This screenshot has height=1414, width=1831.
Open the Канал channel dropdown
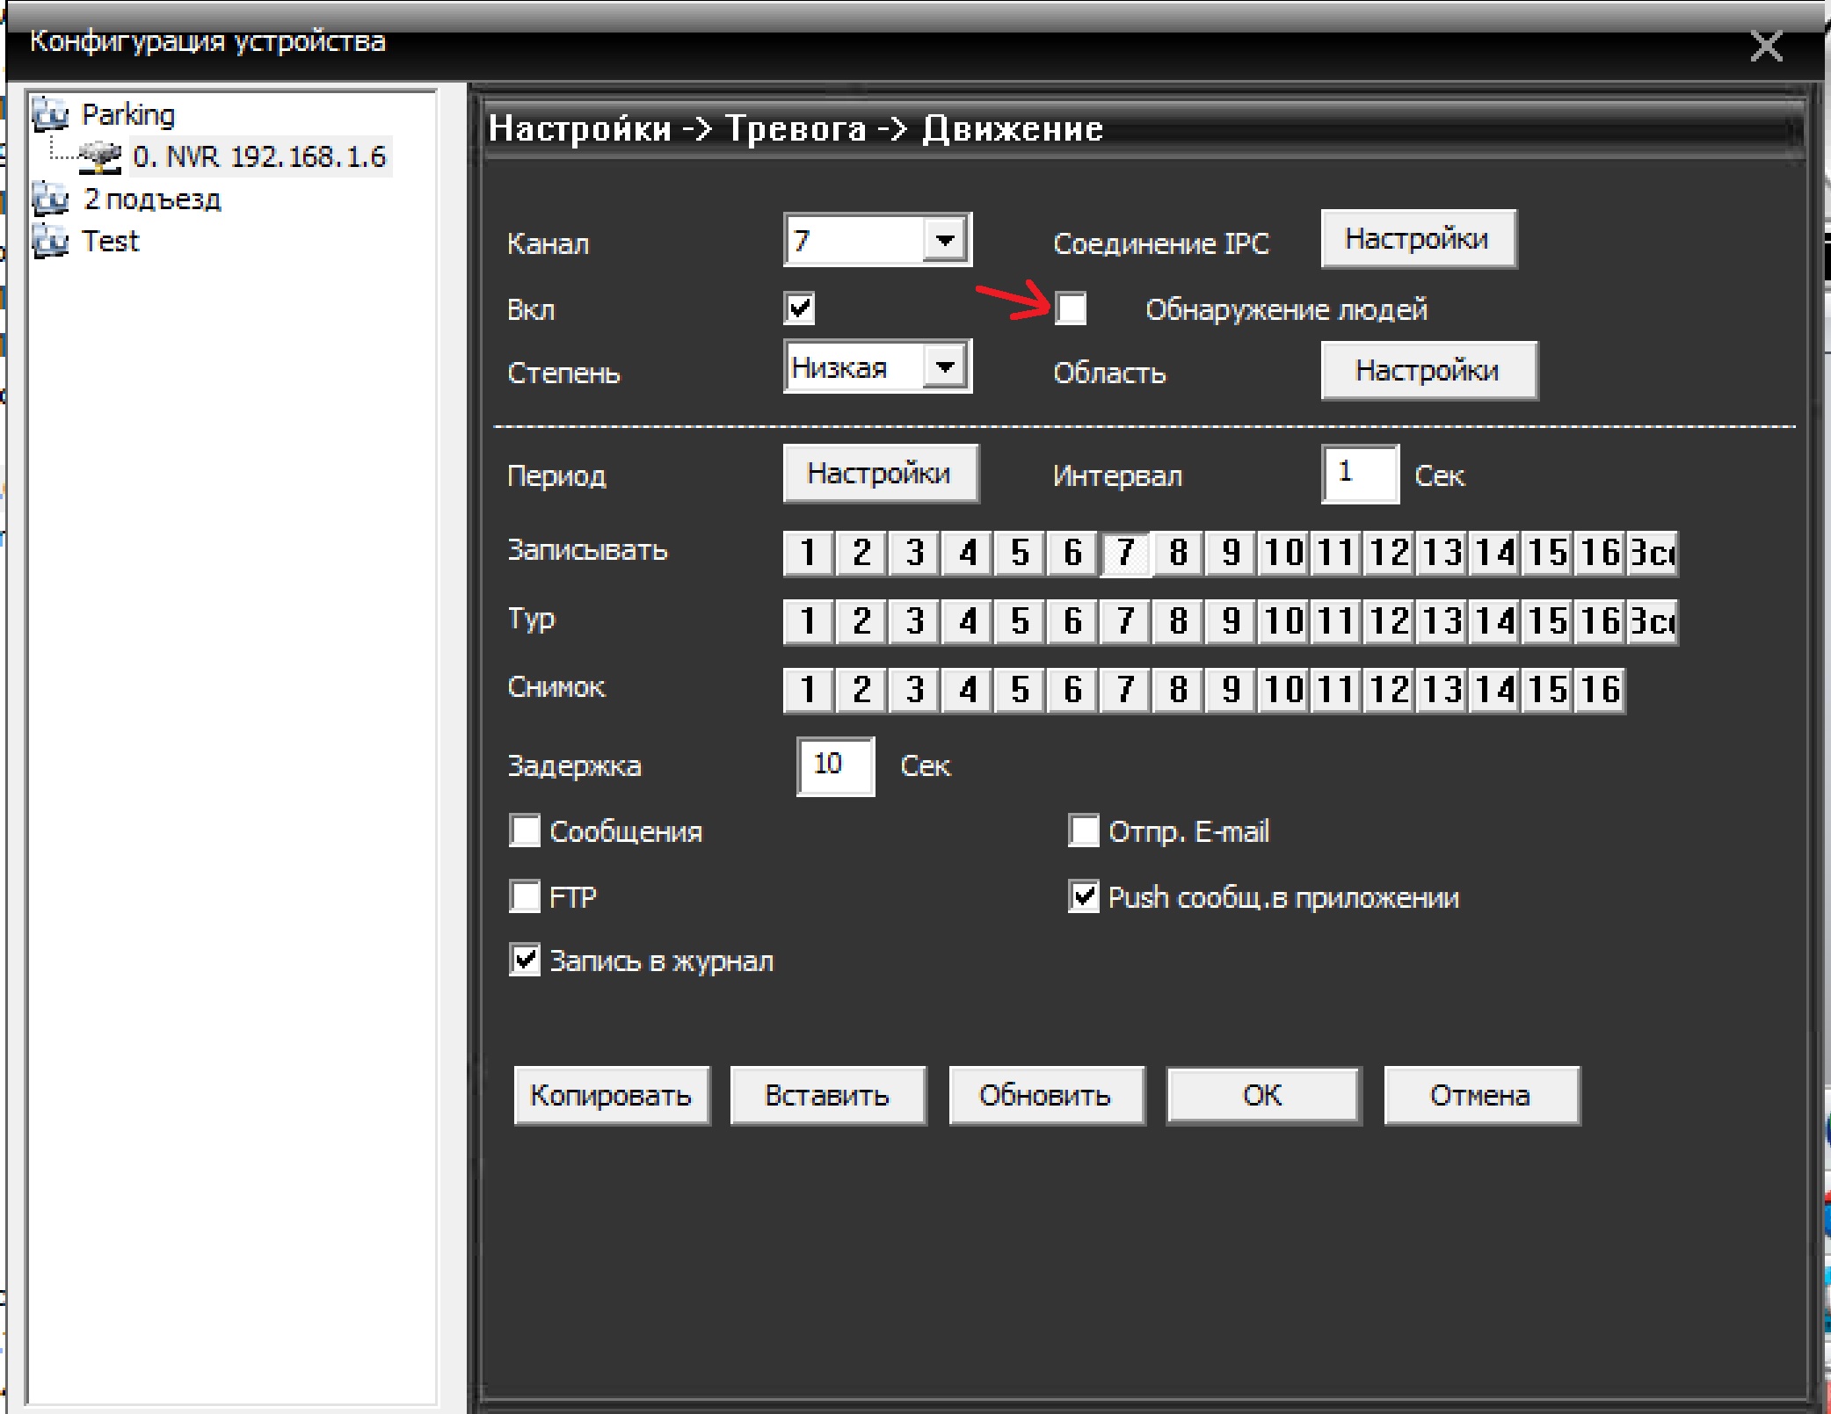[x=945, y=240]
